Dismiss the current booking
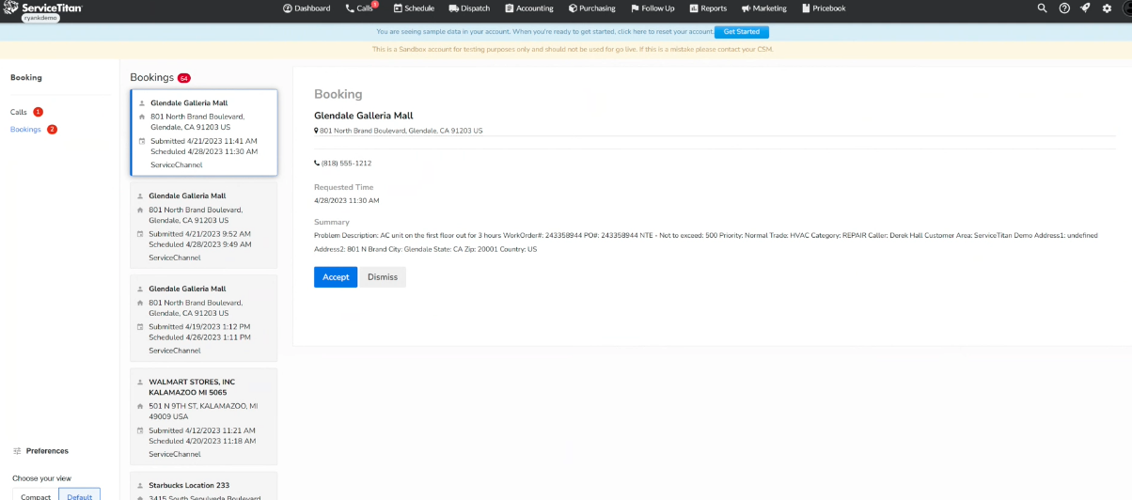 click(x=383, y=277)
